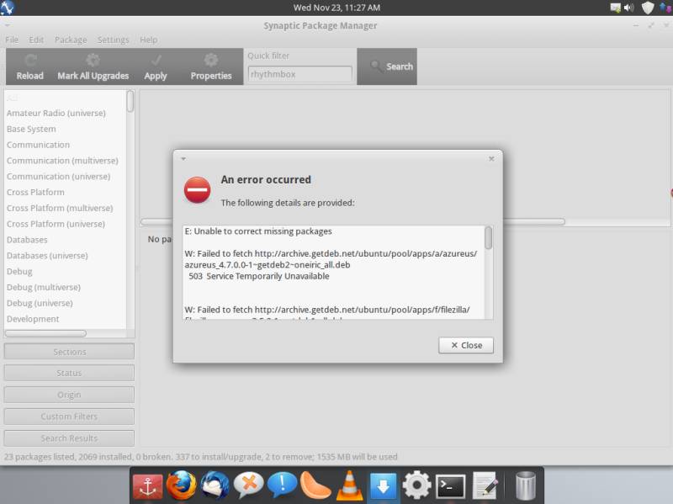
Task: Open the File menu
Action: click(x=12, y=40)
